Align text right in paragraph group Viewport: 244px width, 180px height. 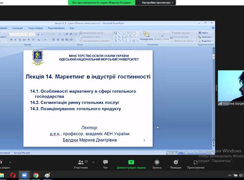(62, 39)
